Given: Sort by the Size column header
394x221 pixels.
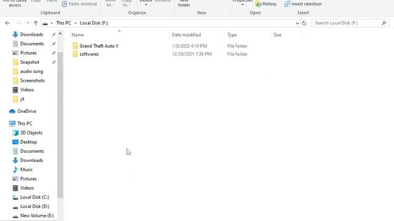Looking at the screenshot, I should (278, 35).
